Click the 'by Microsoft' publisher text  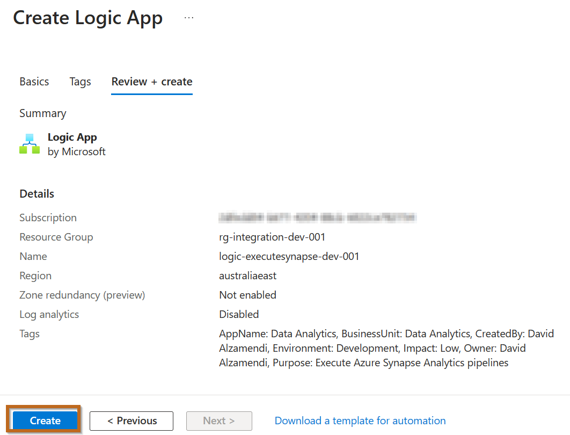point(76,151)
